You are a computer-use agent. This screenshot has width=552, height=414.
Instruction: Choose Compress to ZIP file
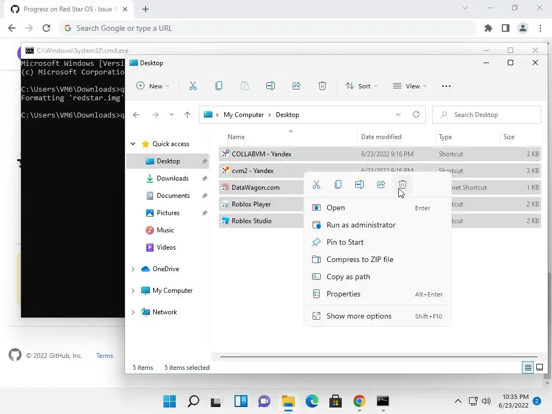coord(377,259)
